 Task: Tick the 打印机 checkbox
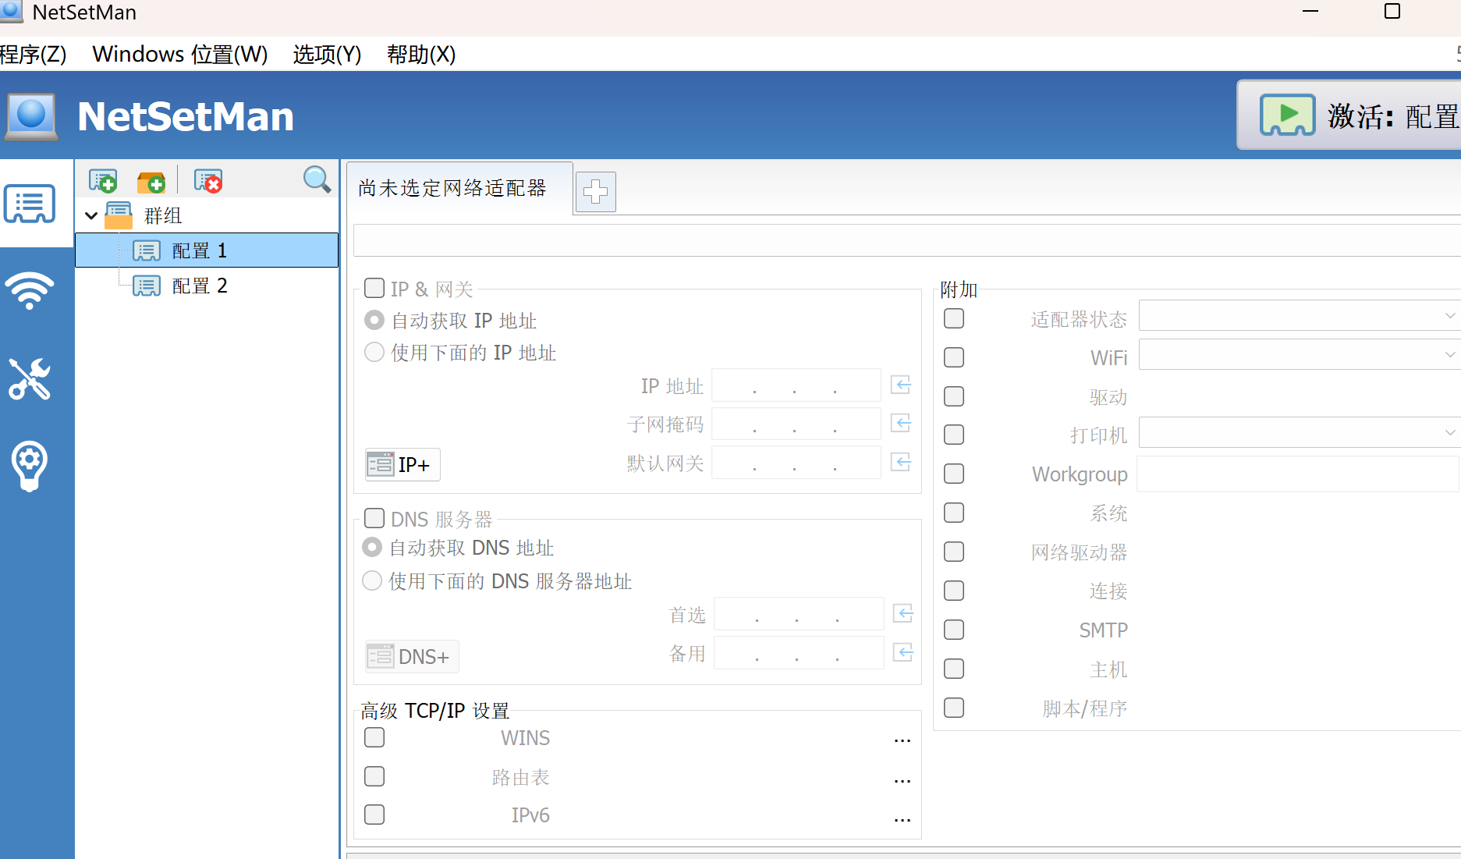954,435
